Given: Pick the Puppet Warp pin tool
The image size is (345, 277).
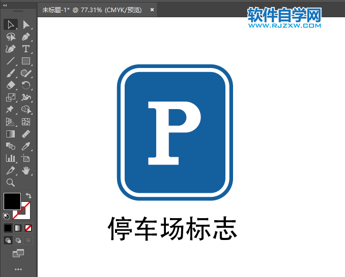Looking at the screenshot, I should pyautogui.click(x=11, y=109).
